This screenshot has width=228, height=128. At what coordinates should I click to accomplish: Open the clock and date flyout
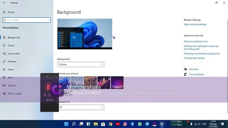pyautogui.click(x=213, y=124)
